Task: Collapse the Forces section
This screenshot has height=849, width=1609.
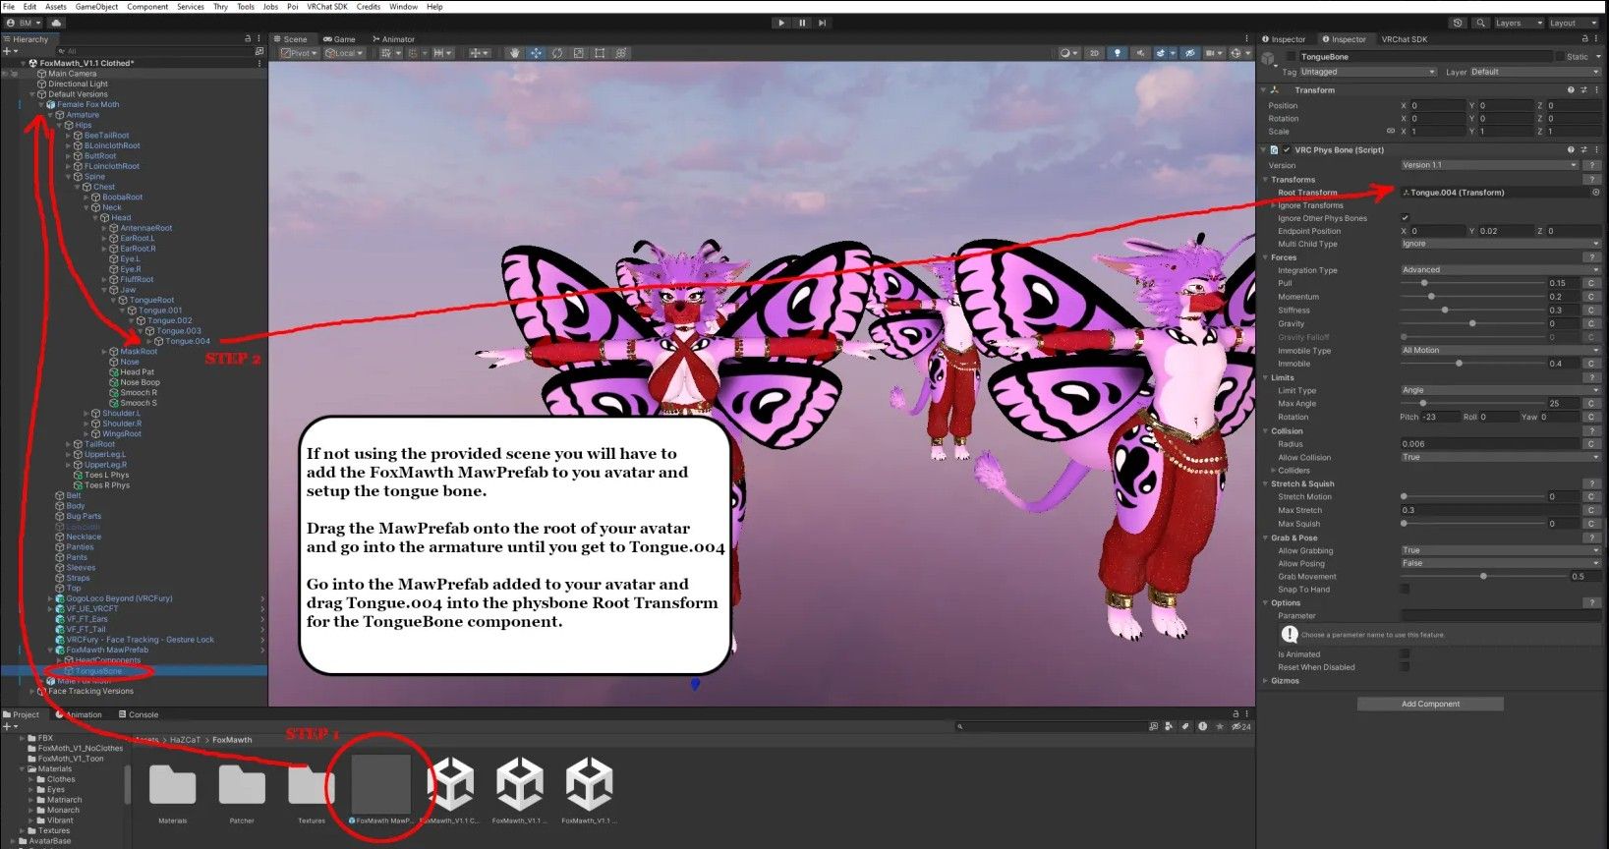Action: [1266, 257]
